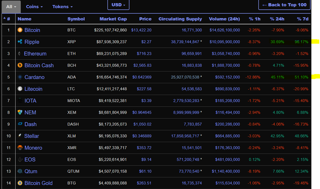Open the Tokens dropdown menu

tap(62, 7)
